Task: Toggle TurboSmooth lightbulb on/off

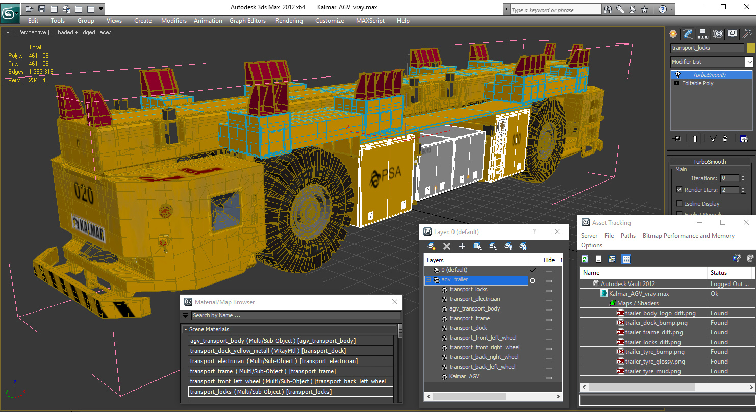Action: pos(677,74)
